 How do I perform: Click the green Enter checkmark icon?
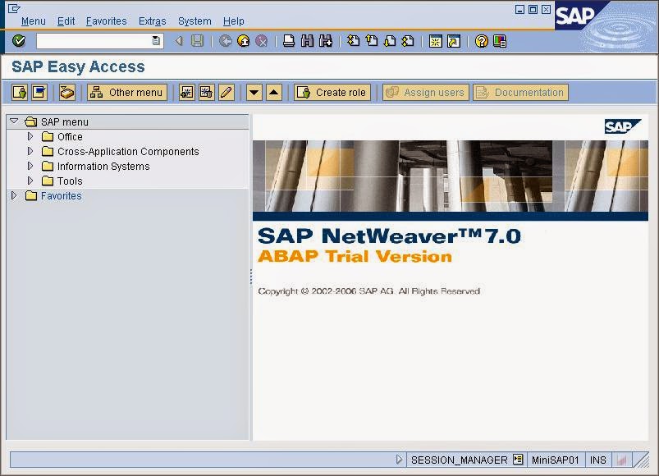(19, 41)
